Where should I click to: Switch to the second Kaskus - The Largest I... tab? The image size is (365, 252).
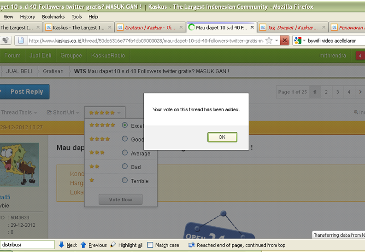(78, 28)
